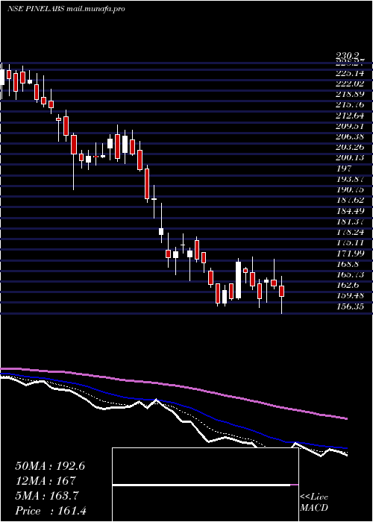Click the 165.73 price axis label
Viewport: 373px width, 522px height.
(x=350, y=274)
